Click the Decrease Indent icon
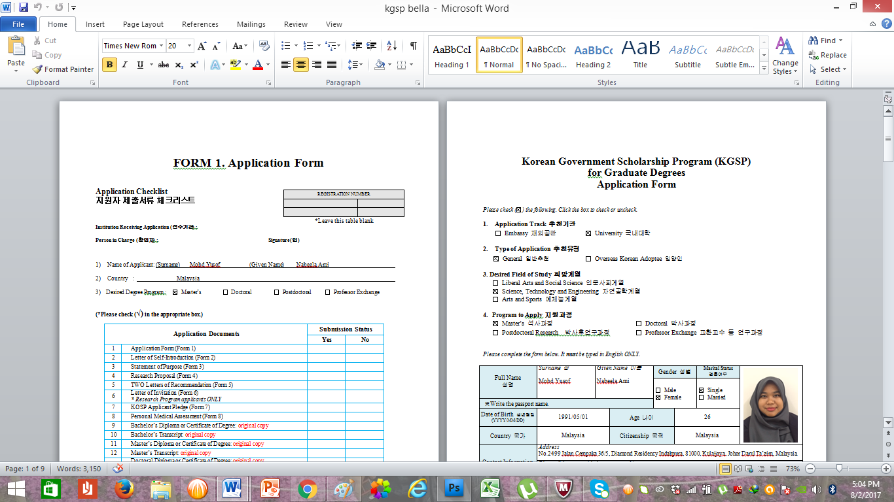This screenshot has height=502, width=894. point(357,46)
